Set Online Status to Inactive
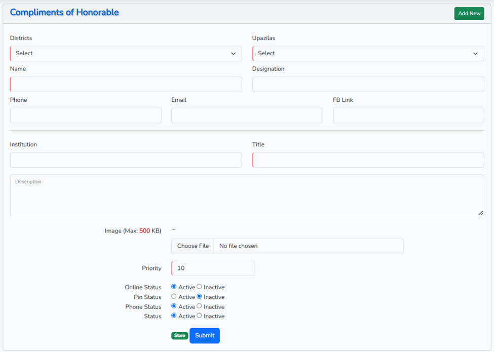The image size is (494, 352). tap(199, 287)
